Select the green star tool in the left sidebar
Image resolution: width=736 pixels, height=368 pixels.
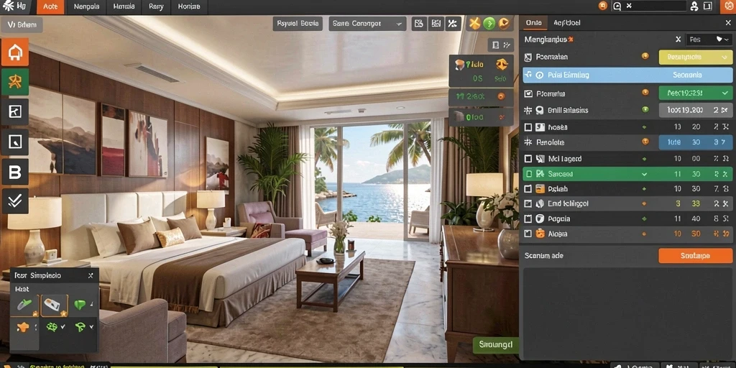pos(15,82)
